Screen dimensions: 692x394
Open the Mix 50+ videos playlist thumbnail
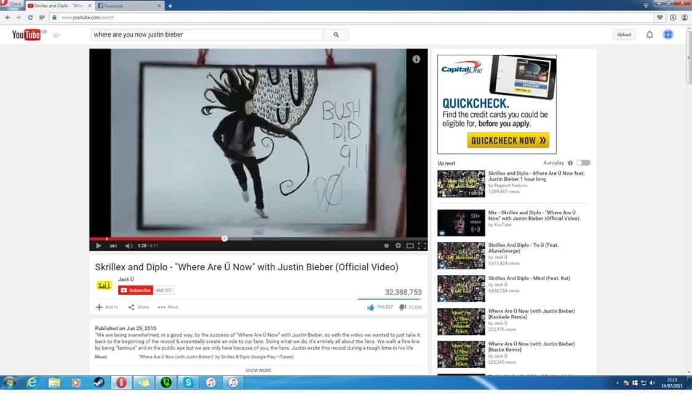[461, 223]
